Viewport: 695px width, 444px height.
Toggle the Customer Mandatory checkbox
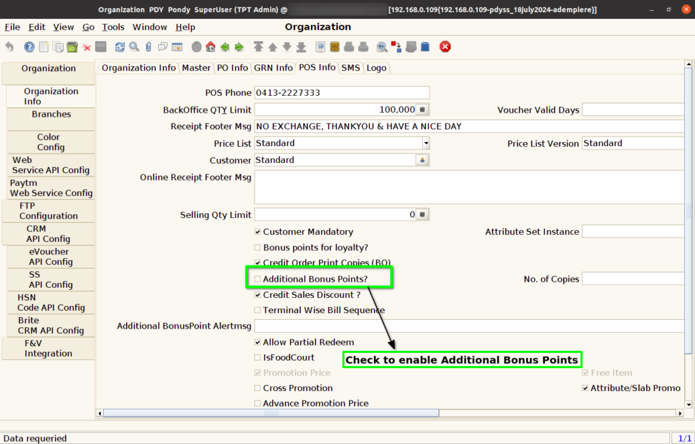pyautogui.click(x=257, y=232)
